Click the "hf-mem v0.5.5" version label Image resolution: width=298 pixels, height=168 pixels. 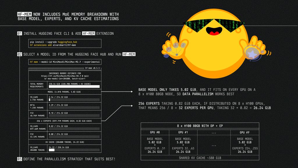tap(92, 68)
